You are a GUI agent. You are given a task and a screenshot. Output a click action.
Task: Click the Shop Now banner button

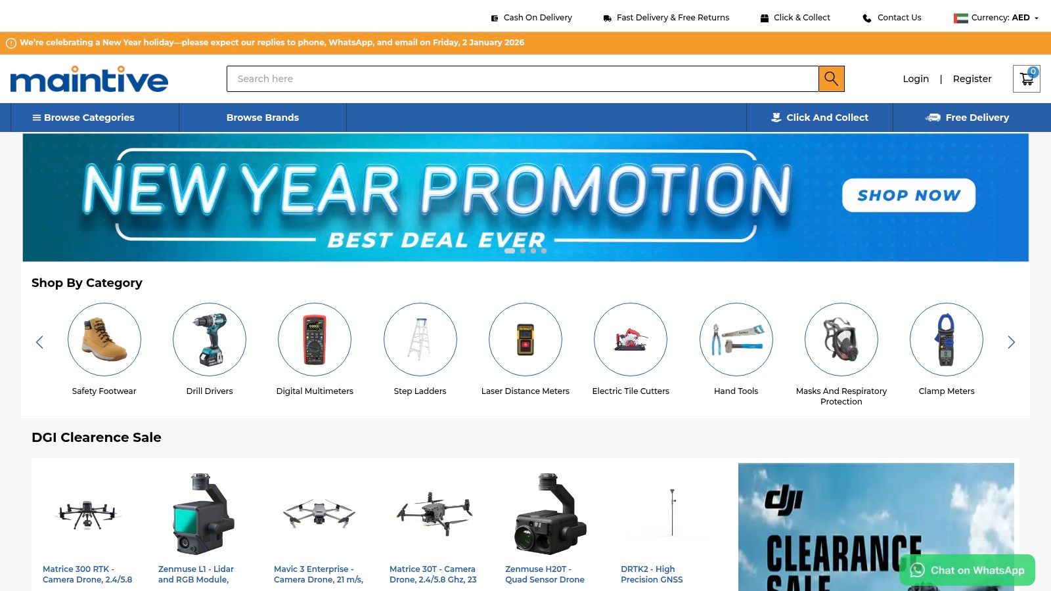909,195
